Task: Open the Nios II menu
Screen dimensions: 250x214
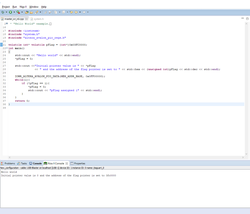Action: pos(23,7)
